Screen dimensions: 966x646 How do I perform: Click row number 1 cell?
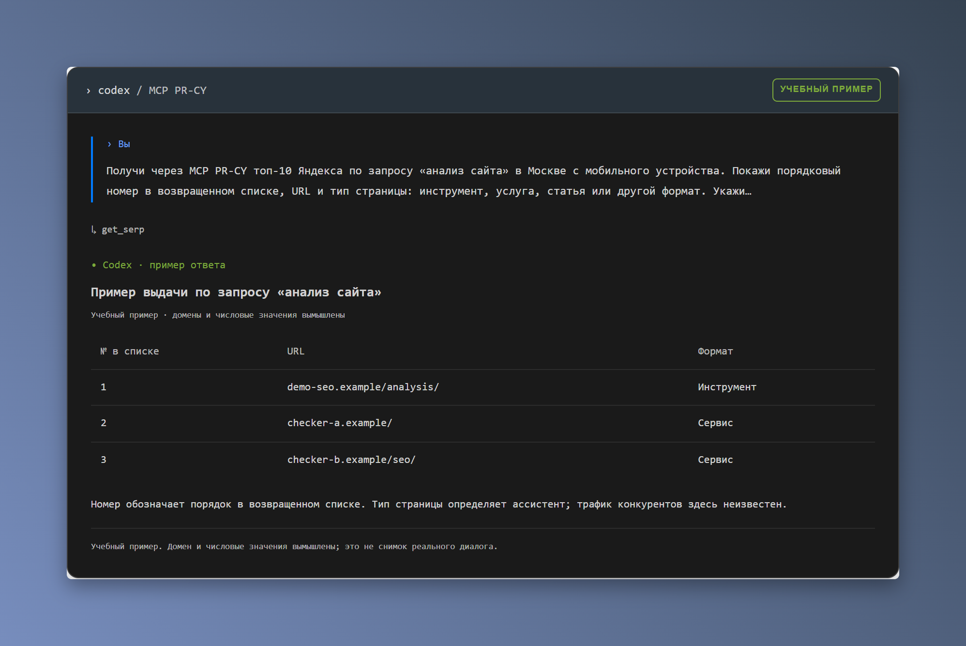click(104, 387)
